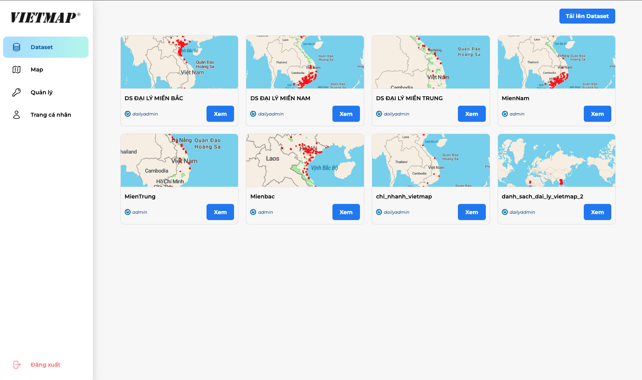Click dailyadmin on DS ĐẠI LÝ MIỀN BẮC card
Viewport: 642px width, 380px height.
tap(145, 114)
